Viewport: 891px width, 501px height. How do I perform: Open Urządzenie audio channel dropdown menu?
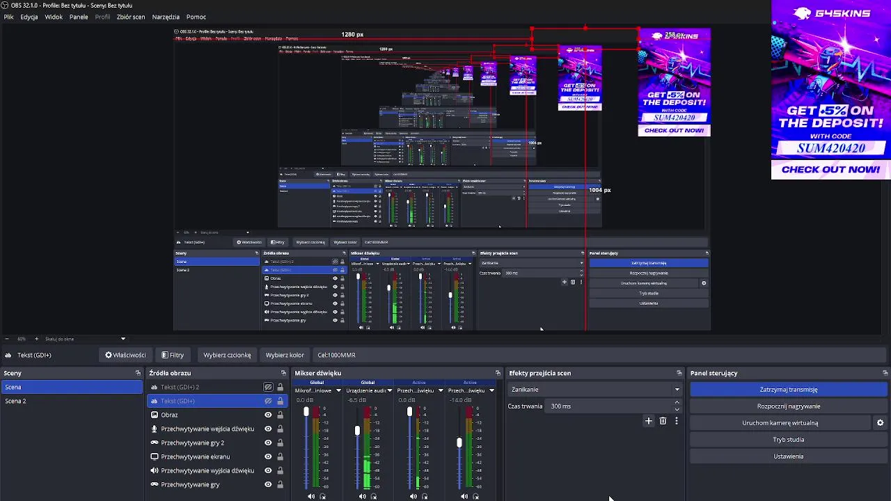[x=390, y=391]
